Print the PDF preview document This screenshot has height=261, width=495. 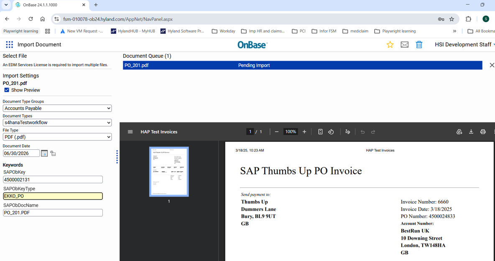[483, 132]
